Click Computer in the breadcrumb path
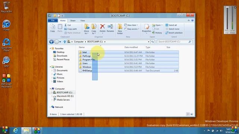The height and width of the screenshot is (134, 239). click(79, 42)
